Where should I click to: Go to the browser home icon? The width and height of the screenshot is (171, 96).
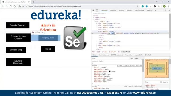pyautogui.click(x=15, y=6)
